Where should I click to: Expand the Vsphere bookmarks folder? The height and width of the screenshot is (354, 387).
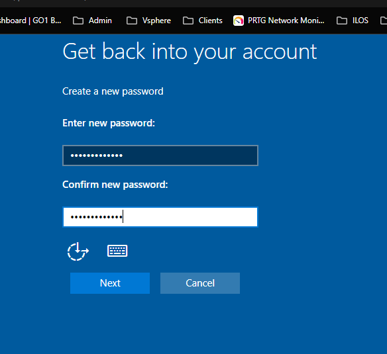point(148,21)
